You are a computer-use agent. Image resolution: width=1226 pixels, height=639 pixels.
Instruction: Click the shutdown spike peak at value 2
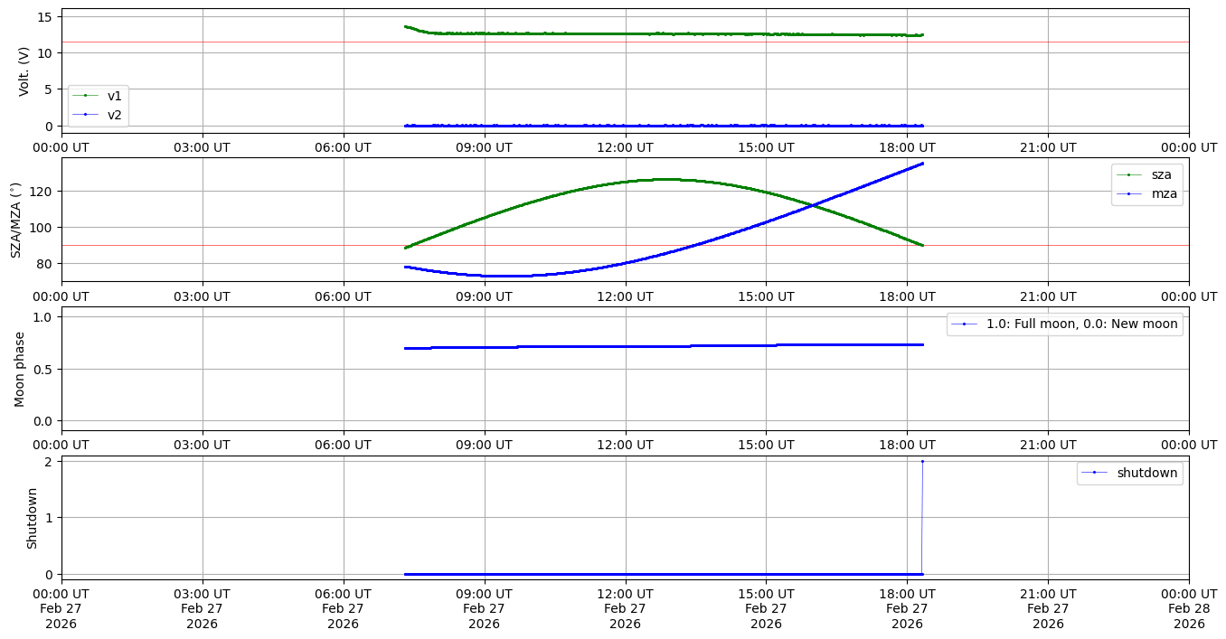tap(922, 461)
